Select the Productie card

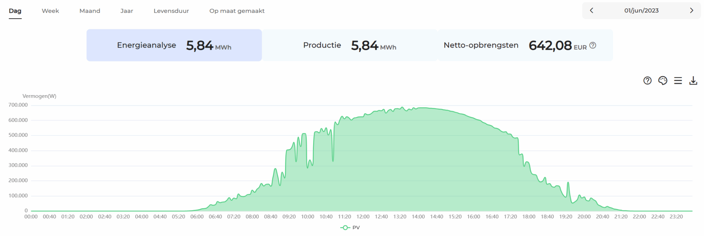pos(350,45)
